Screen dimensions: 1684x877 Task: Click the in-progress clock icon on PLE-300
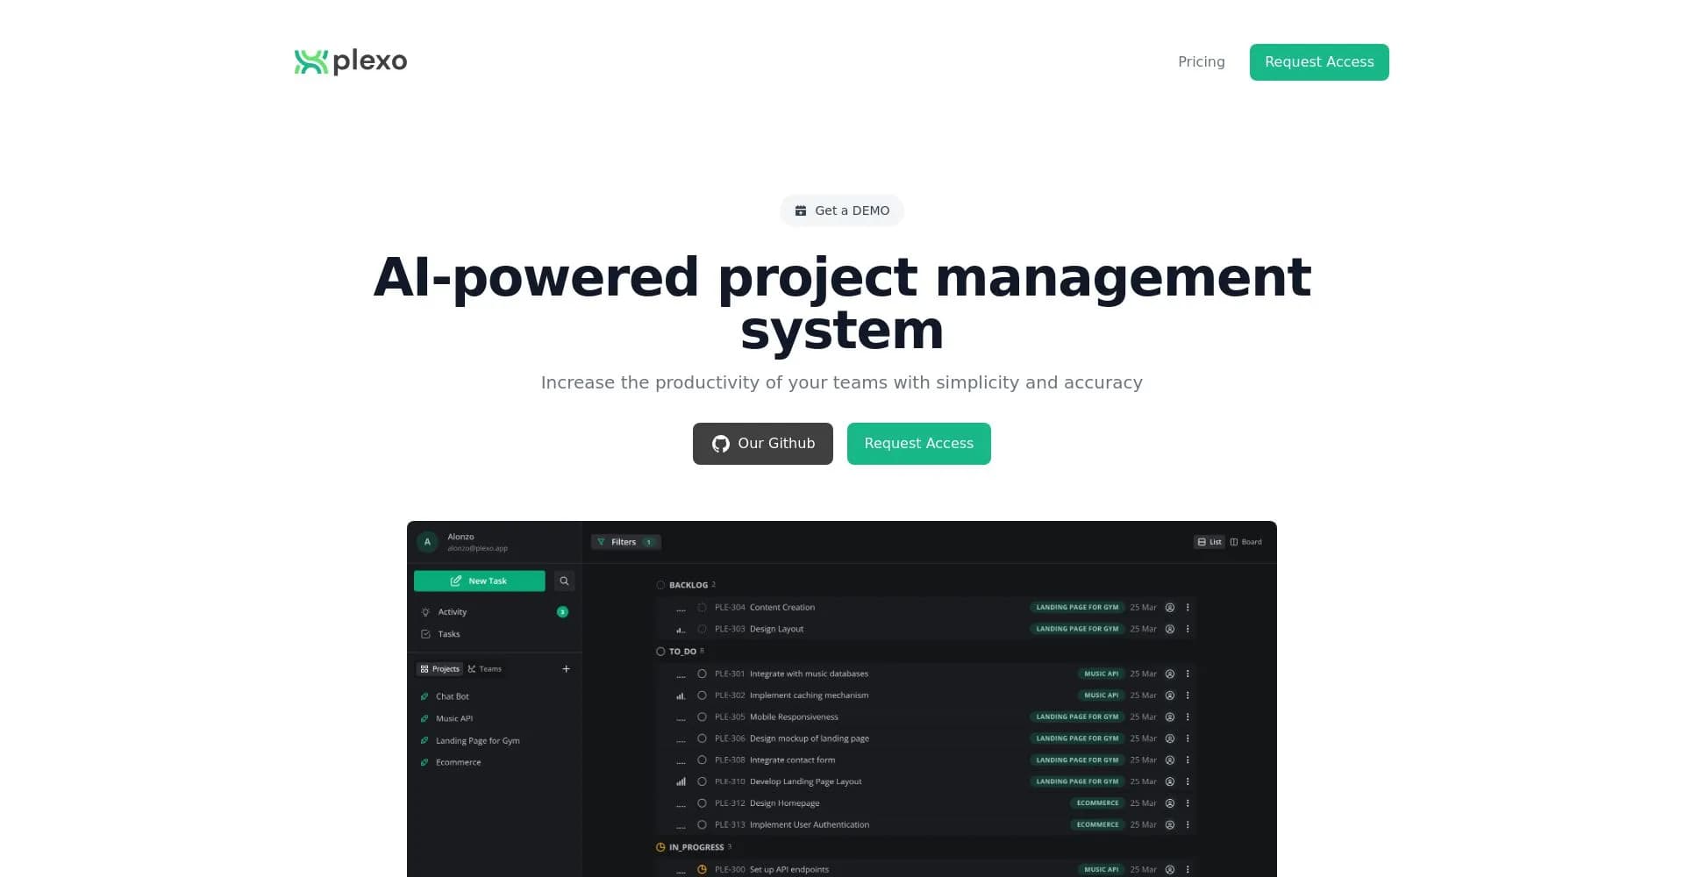pyautogui.click(x=702, y=870)
